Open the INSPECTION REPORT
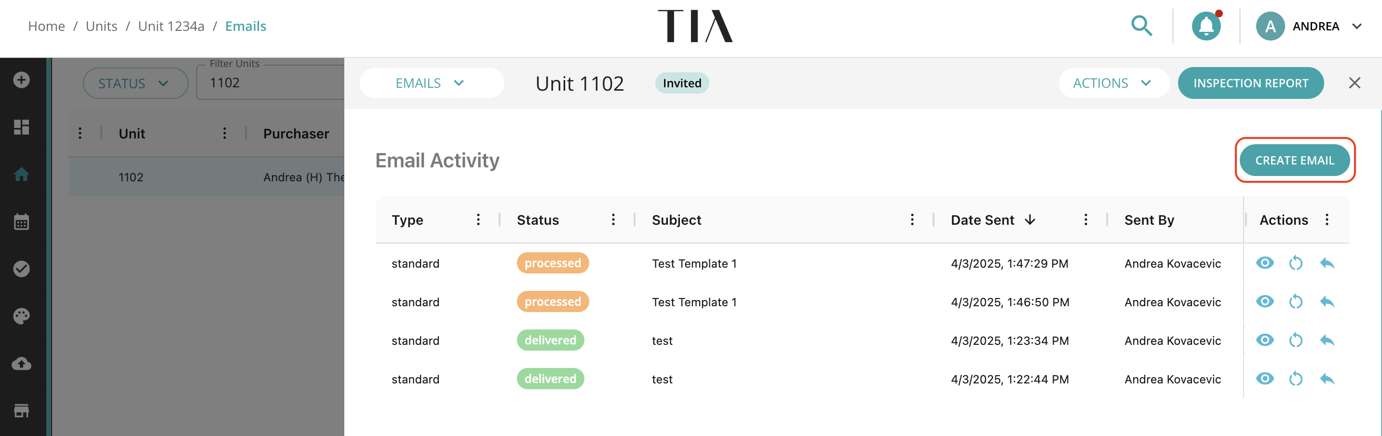The image size is (1382, 436). coord(1250,83)
